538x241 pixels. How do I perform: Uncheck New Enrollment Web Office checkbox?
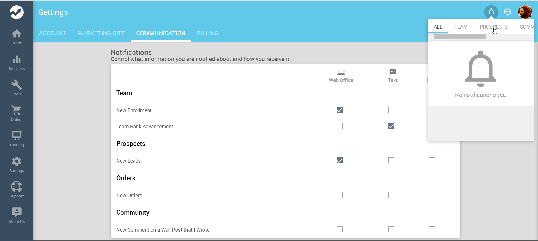(x=340, y=110)
